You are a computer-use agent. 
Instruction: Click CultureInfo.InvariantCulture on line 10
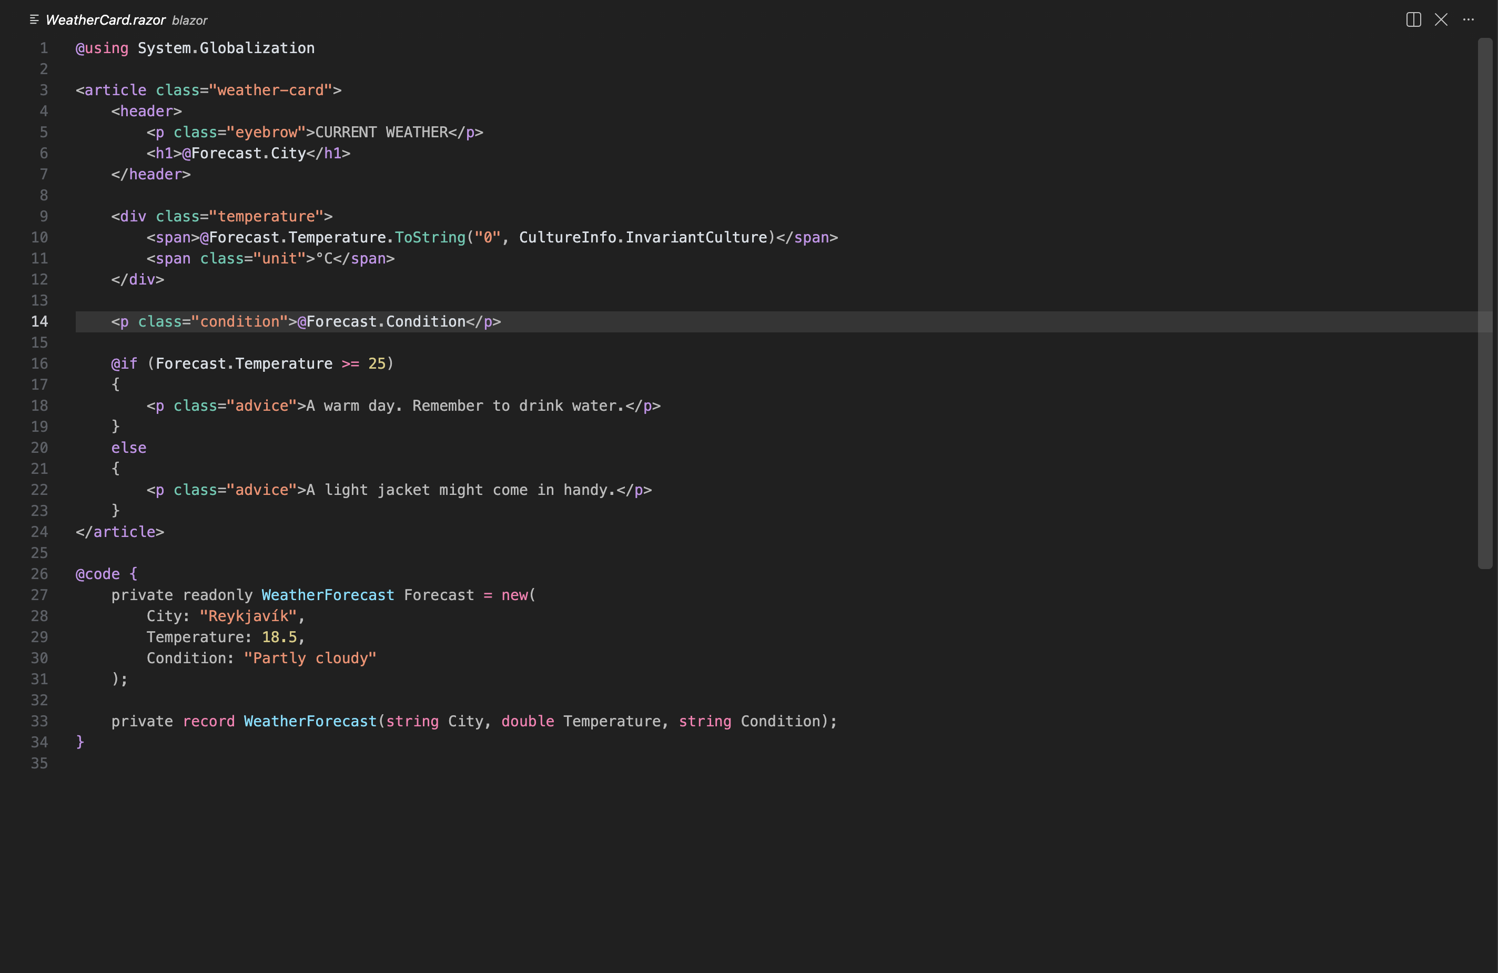(x=643, y=238)
